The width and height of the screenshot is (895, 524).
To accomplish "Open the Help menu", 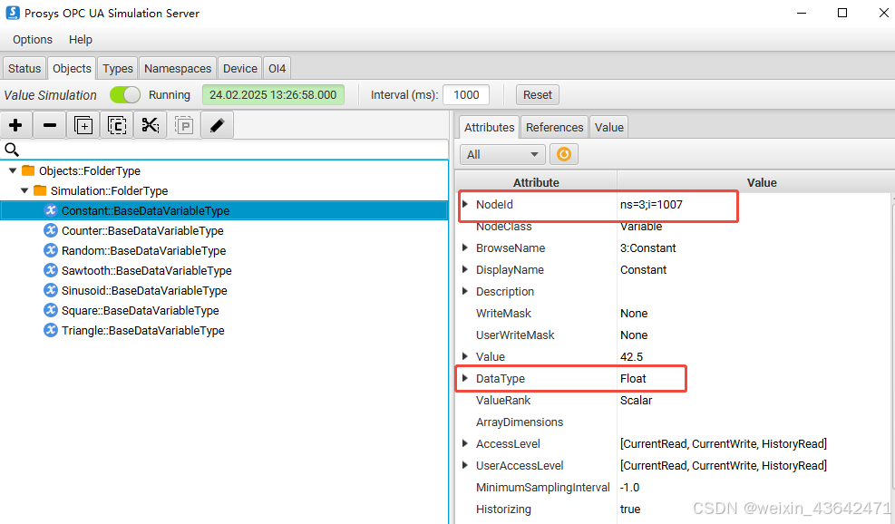I will click(81, 39).
